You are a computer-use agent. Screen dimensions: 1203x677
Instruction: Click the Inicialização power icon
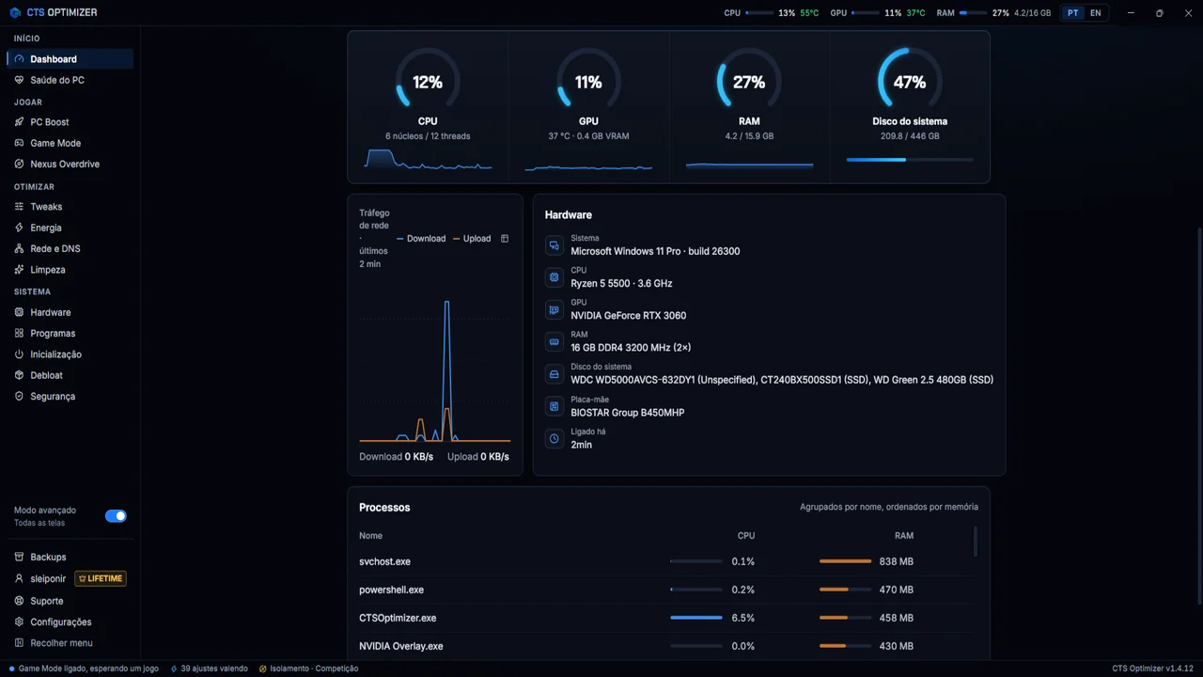[20, 354]
